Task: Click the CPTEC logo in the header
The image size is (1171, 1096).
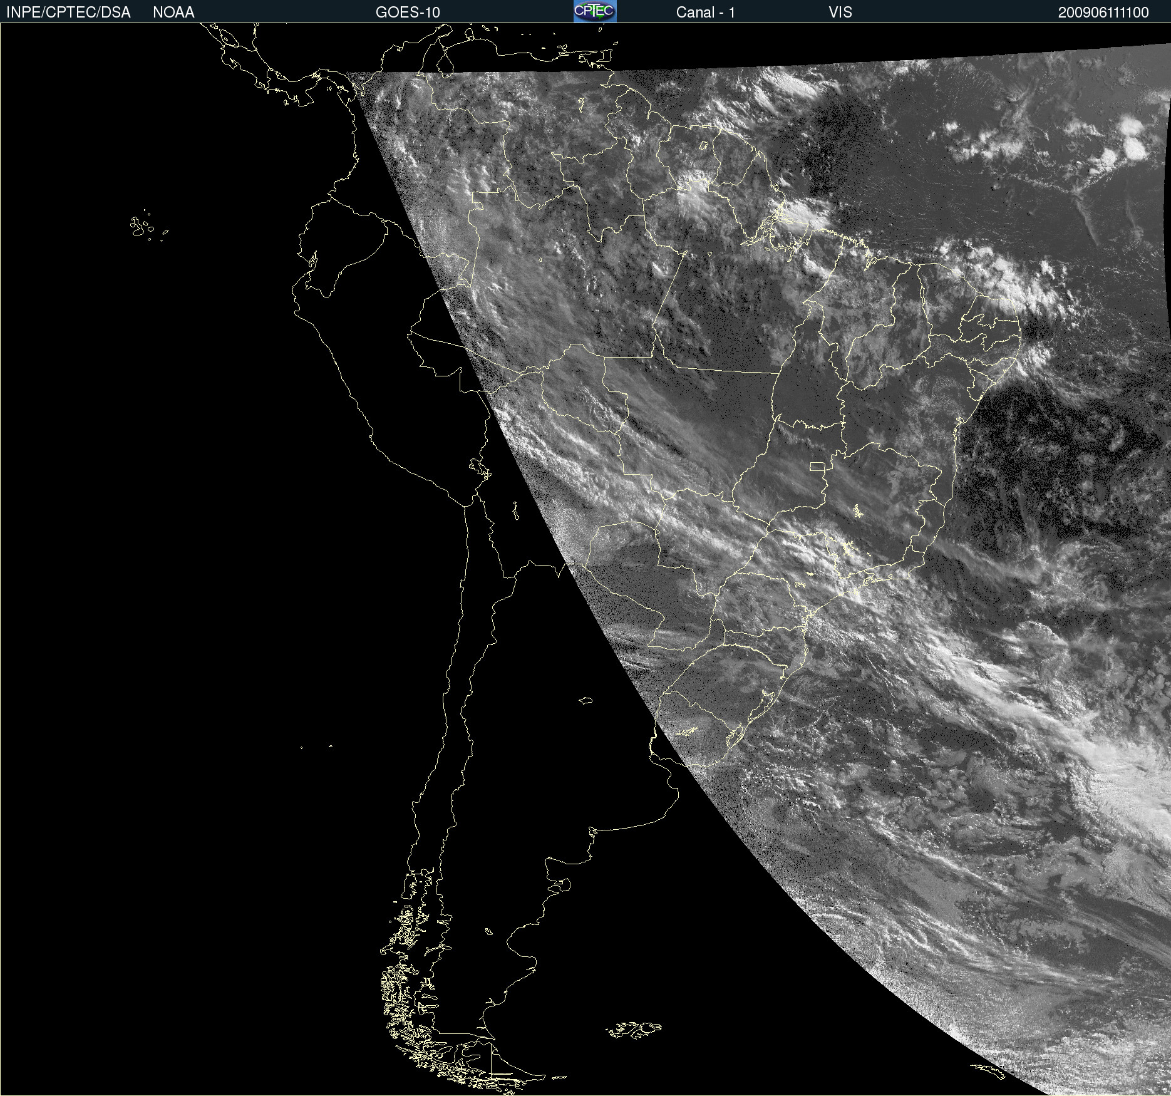Action: click(x=595, y=11)
